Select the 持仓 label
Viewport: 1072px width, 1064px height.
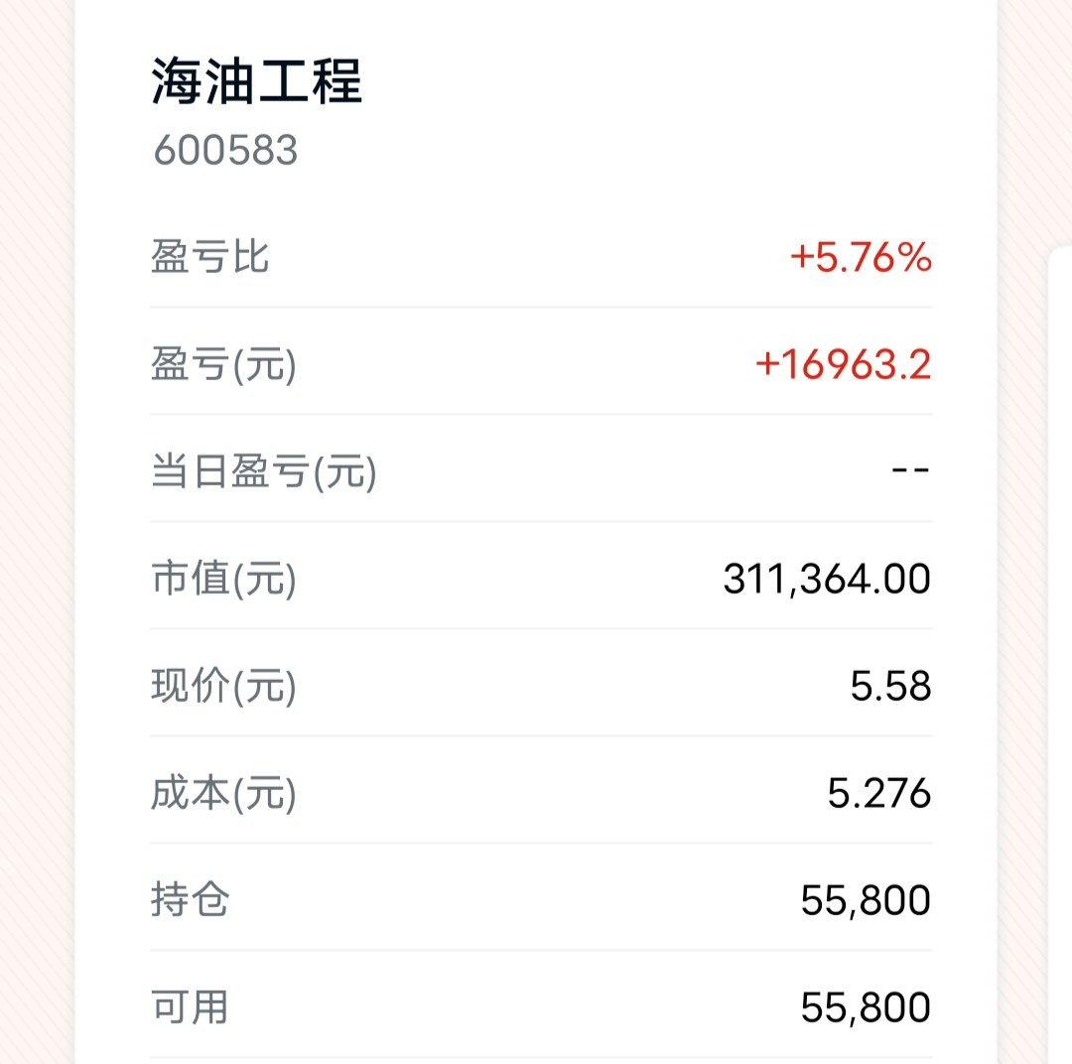(190, 900)
